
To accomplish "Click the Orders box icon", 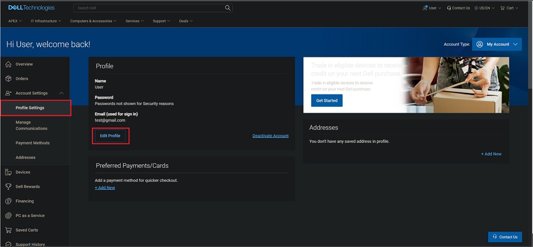I will point(9,79).
